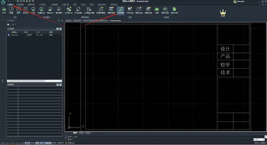This screenshot has height=145, width=267.
Task: Toggle 对象捕捉 object snap in status bar
Action: coord(48,143)
